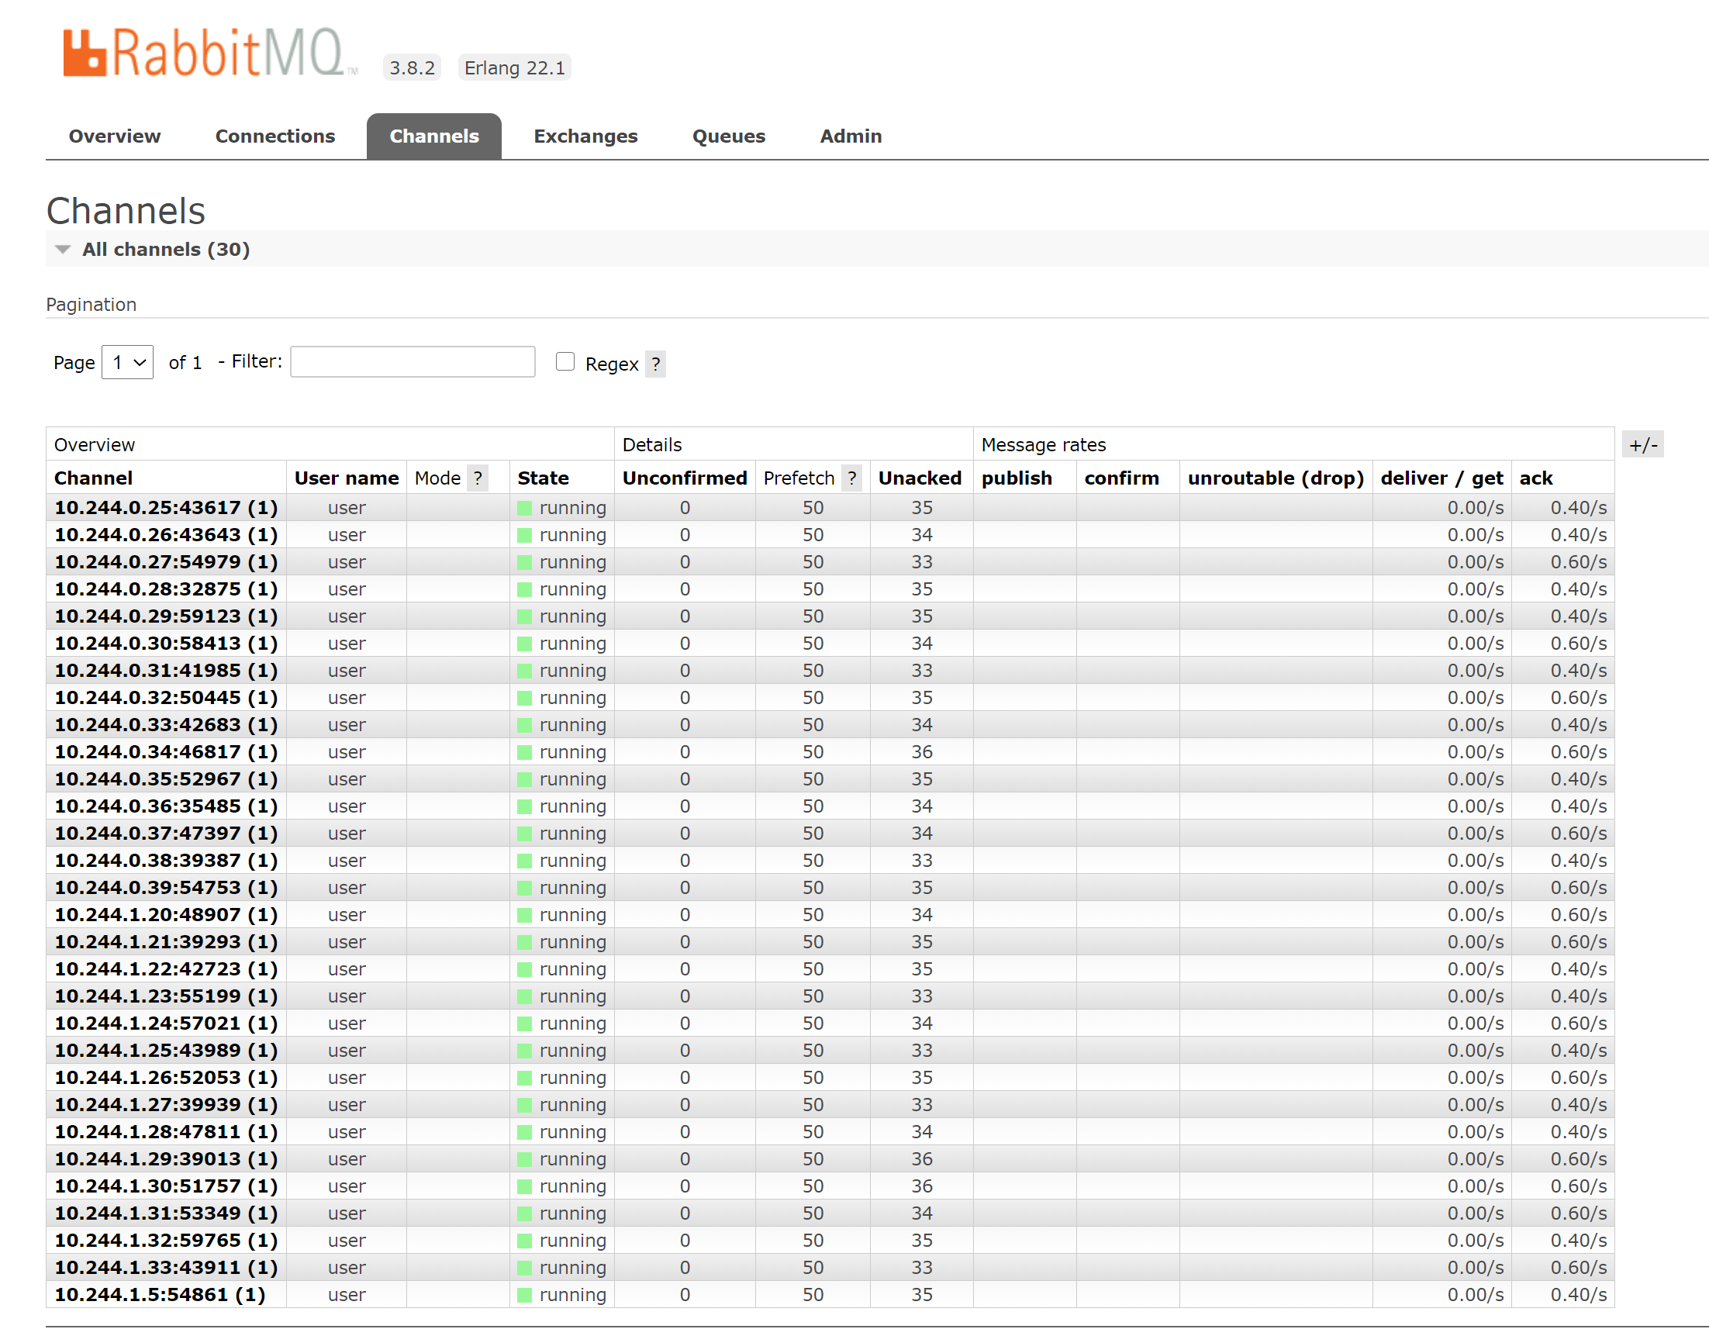Select the Channels tab
This screenshot has width=1709, height=1329.
(x=434, y=136)
